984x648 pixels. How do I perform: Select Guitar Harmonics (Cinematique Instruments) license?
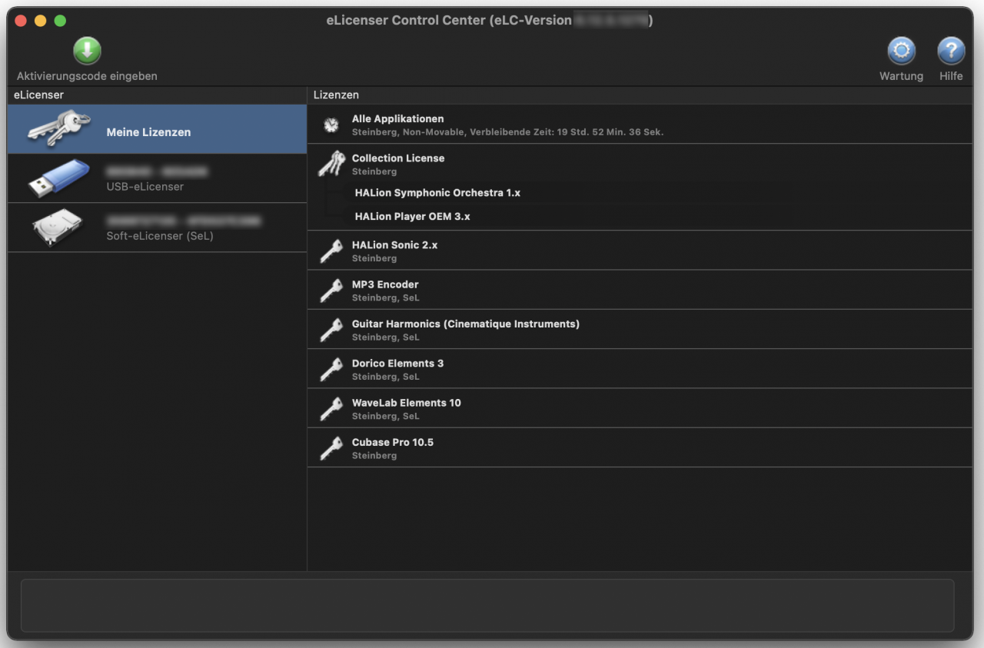tap(640, 330)
